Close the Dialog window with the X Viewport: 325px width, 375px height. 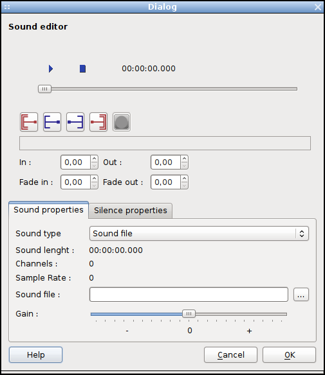(318, 7)
